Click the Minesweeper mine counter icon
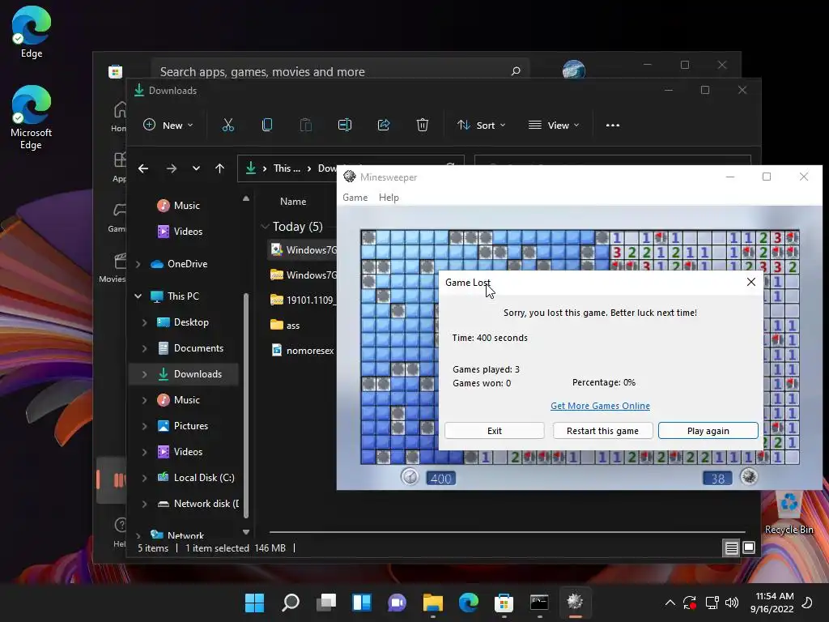829x622 pixels. click(x=749, y=476)
